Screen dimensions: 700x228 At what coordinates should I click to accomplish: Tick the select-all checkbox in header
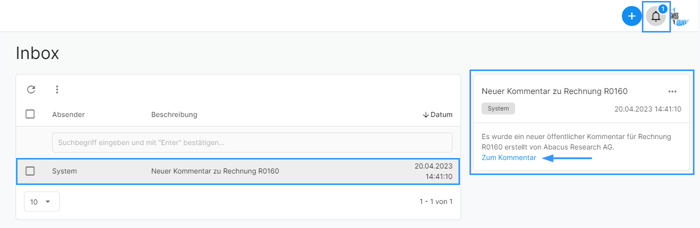pyautogui.click(x=30, y=114)
